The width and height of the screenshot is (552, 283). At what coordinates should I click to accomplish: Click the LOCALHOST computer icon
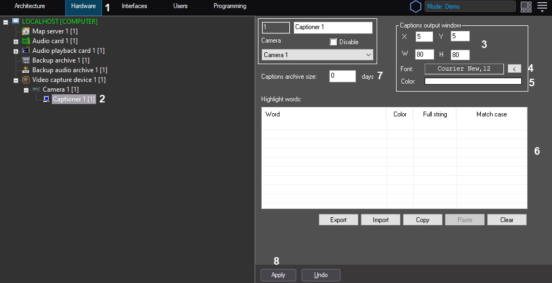(x=16, y=21)
